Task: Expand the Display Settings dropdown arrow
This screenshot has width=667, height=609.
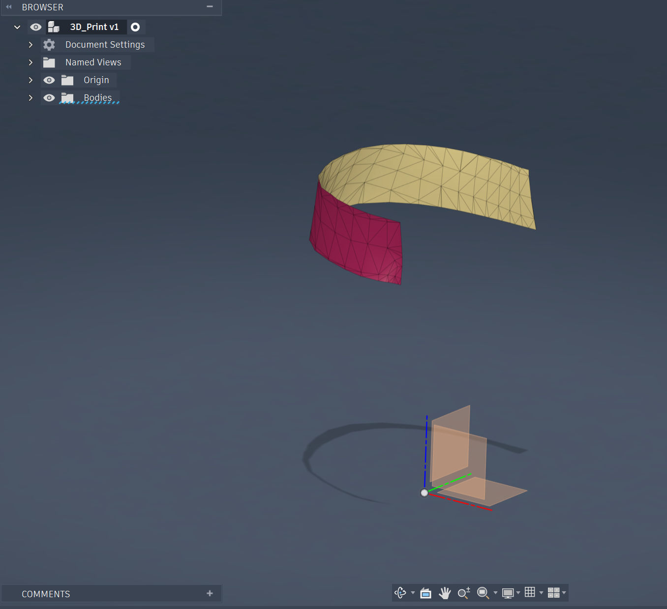Action: 518,593
